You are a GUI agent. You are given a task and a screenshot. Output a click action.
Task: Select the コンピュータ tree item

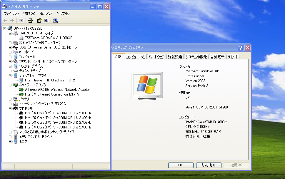click(x=27, y=57)
